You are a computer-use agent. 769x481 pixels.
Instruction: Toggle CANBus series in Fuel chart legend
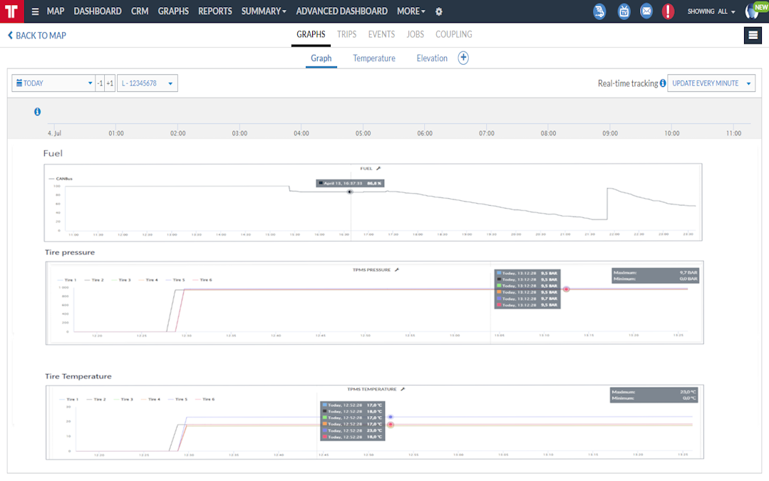(x=61, y=178)
